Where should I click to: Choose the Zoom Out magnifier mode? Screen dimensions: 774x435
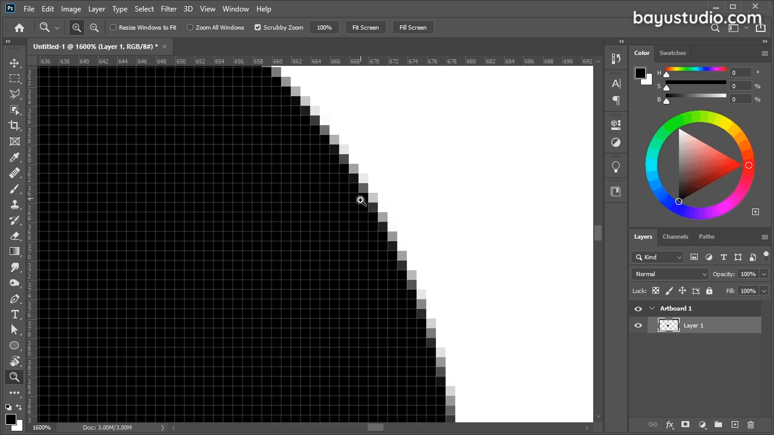click(94, 27)
